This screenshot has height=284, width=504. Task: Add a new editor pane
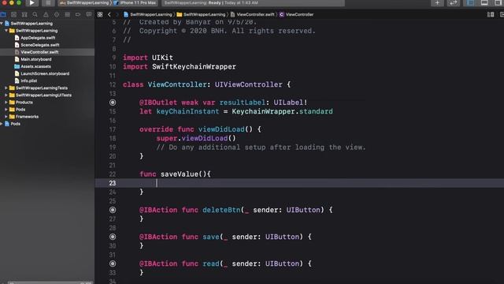tap(502, 14)
